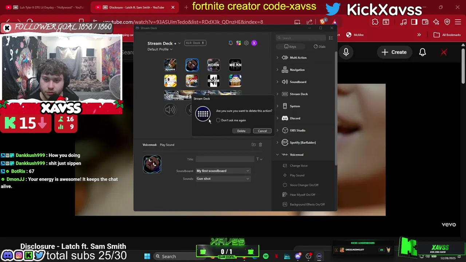Select the GOOP key on the deck
This screenshot has height=262, width=466.
(x=235, y=81)
